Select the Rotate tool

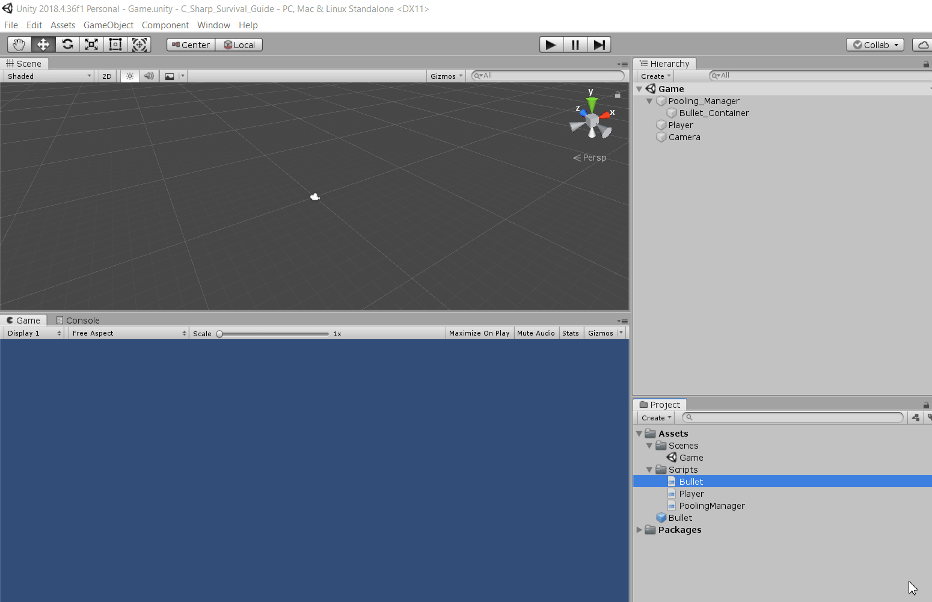[67, 45]
